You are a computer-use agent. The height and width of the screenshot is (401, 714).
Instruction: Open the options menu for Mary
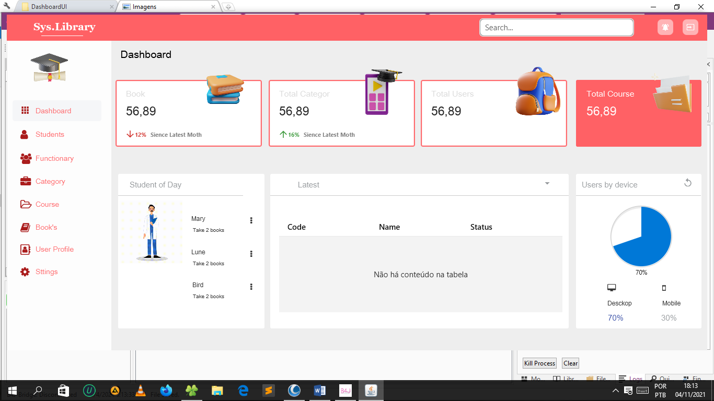tap(251, 220)
